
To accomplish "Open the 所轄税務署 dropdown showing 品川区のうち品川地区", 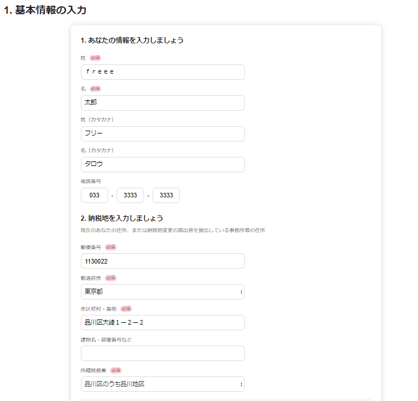I will pos(163,384).
